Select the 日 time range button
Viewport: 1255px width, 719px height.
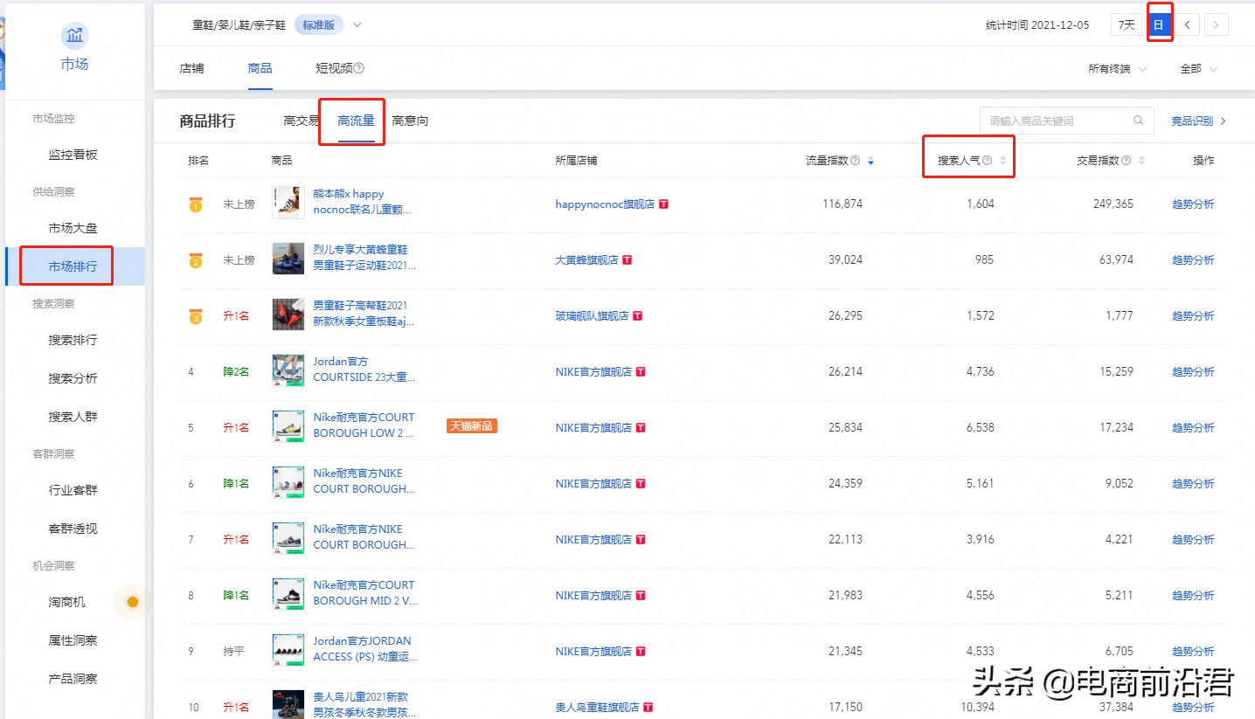[x=1158, y=24]
